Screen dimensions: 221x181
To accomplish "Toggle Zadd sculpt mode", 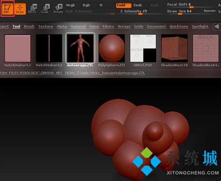I will click(x=124, y=5).
